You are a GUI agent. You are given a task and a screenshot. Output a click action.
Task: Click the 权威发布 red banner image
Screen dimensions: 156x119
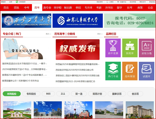point(77,49)
